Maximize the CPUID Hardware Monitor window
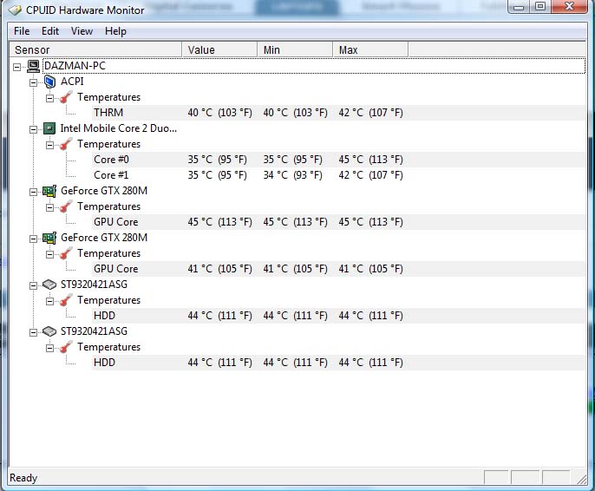Viewport: 595px width, 491px height. click(540, 7)
